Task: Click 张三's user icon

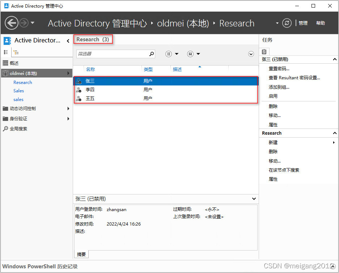Action: pos(79,81)
